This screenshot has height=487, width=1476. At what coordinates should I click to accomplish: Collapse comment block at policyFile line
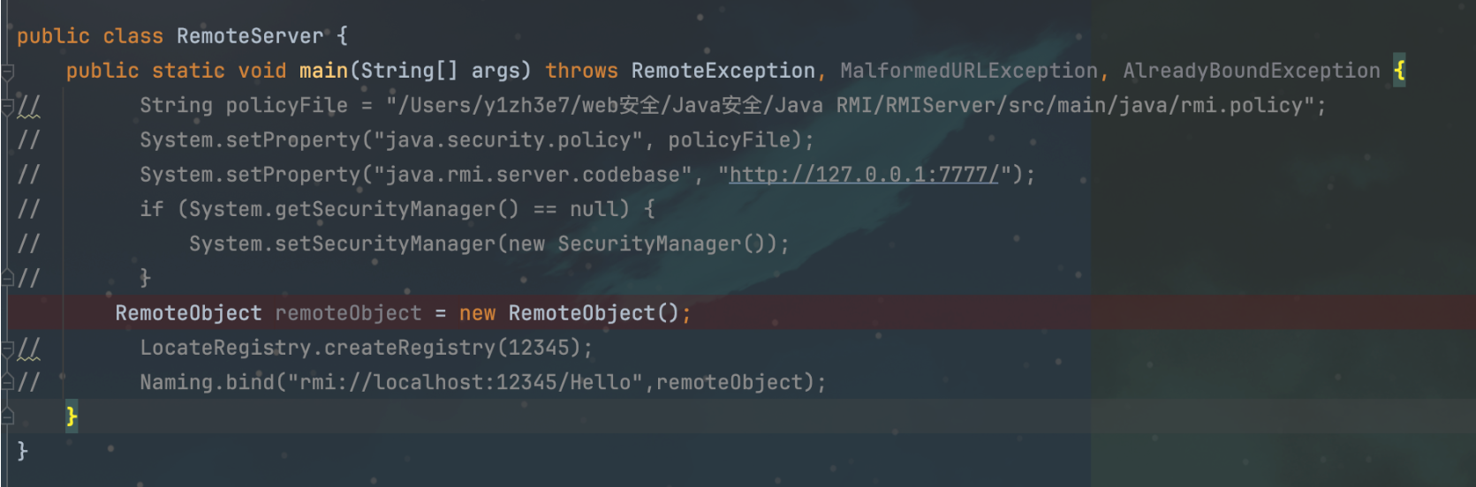coord(7,107)
